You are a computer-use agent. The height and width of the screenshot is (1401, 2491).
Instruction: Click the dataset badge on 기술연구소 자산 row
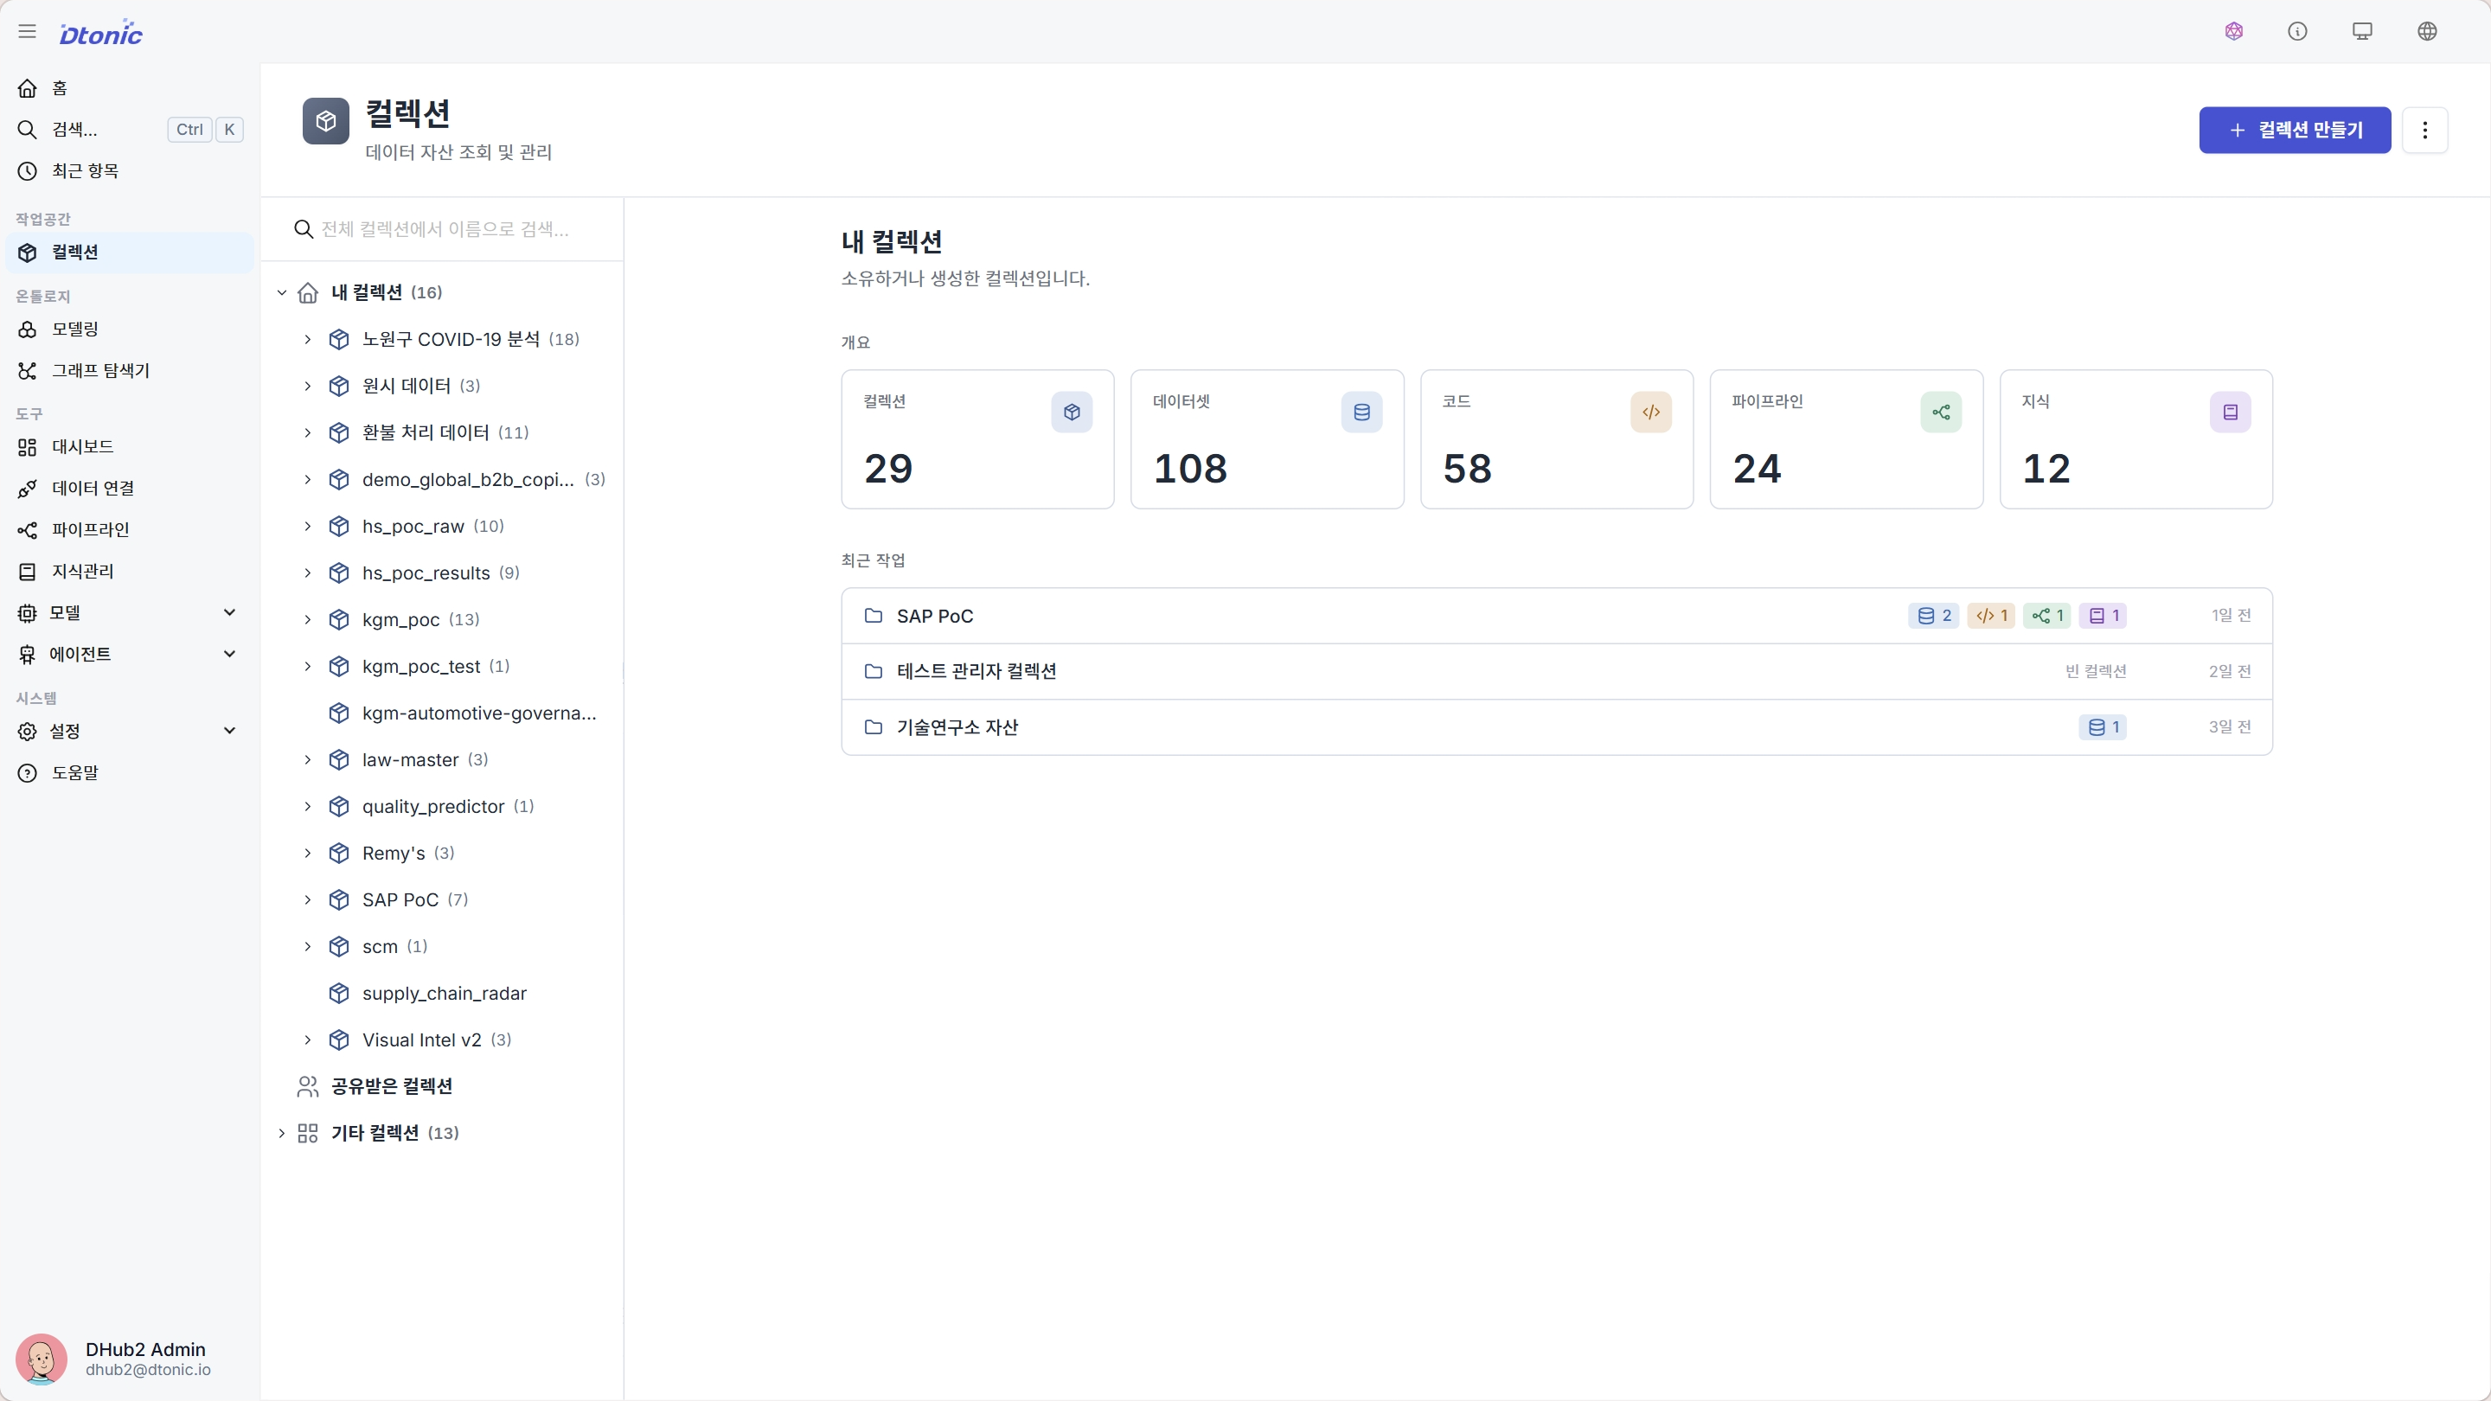[2104, 727]
